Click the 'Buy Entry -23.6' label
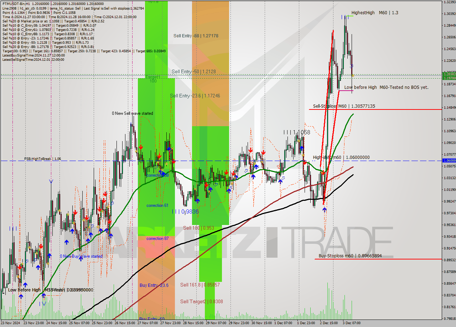The width and height of the screenshot is (456, 327). click(x=154, y=285)
